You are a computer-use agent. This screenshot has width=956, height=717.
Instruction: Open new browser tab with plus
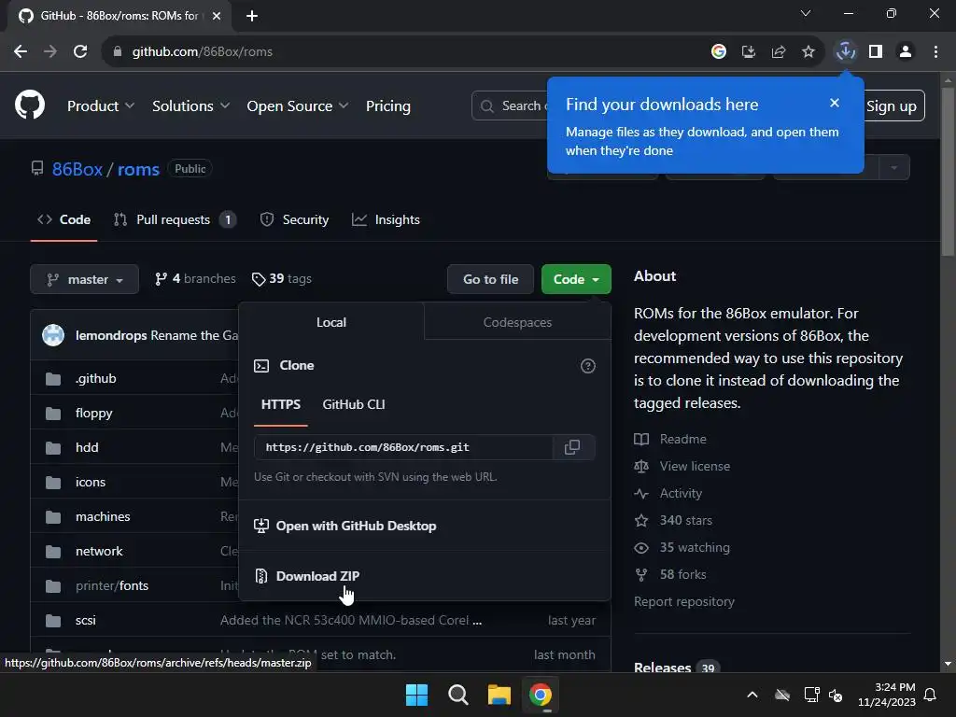pyautogui.click(x=252, y=16)
